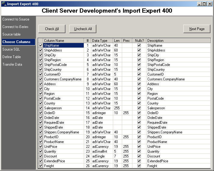Viewport: 214px width, 171px height.
Task: Select the Address column name cell
Action: (x=63, y=84)
